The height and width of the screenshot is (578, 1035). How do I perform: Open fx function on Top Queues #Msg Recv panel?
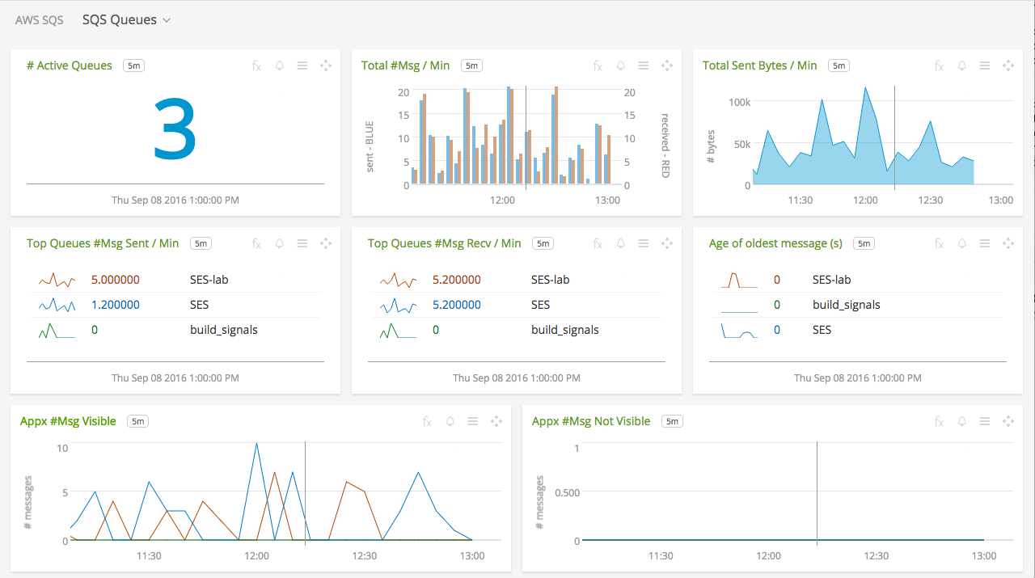coord(598,243)
